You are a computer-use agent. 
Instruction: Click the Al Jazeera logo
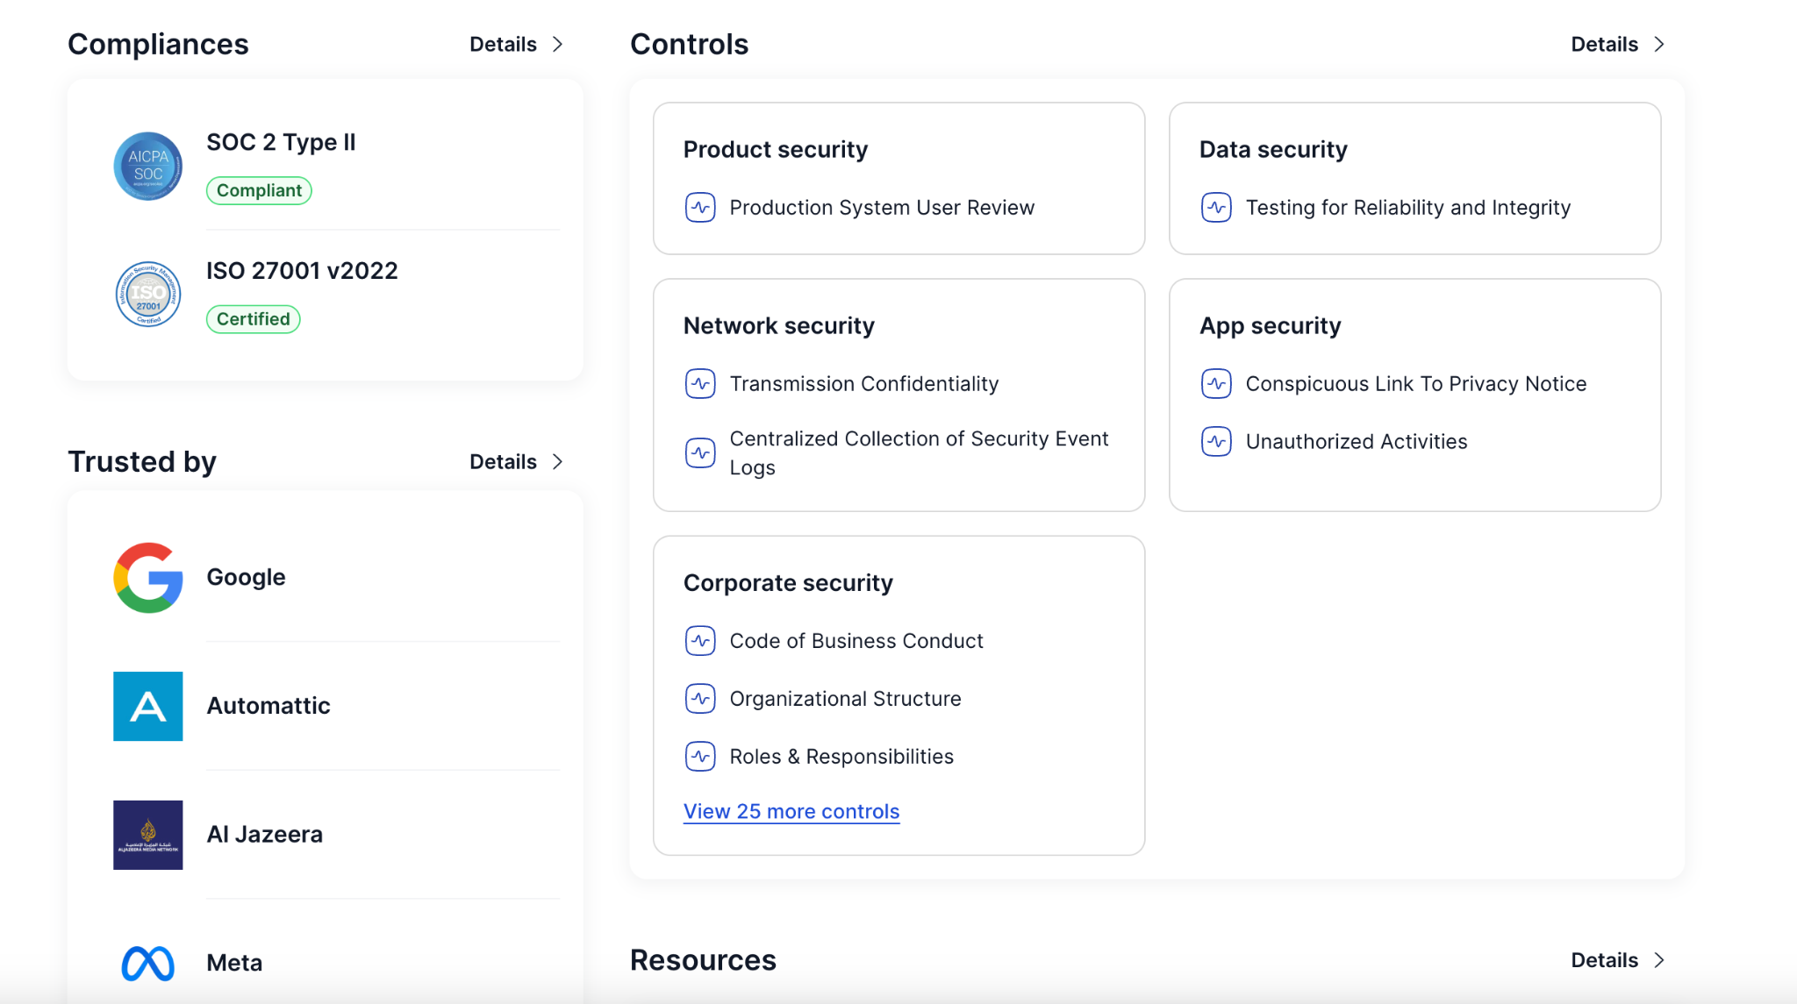pos(148,835)
